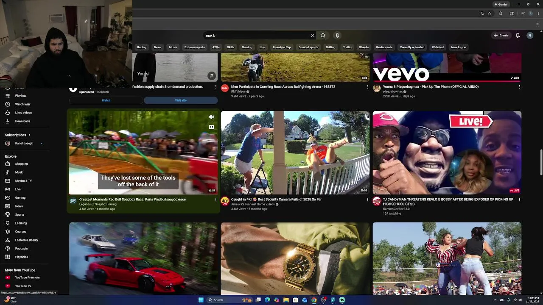This screenshot has width=543, height=305.
Task: Click the page's vertical scrollbar thumb
Action: click(541, 162)
